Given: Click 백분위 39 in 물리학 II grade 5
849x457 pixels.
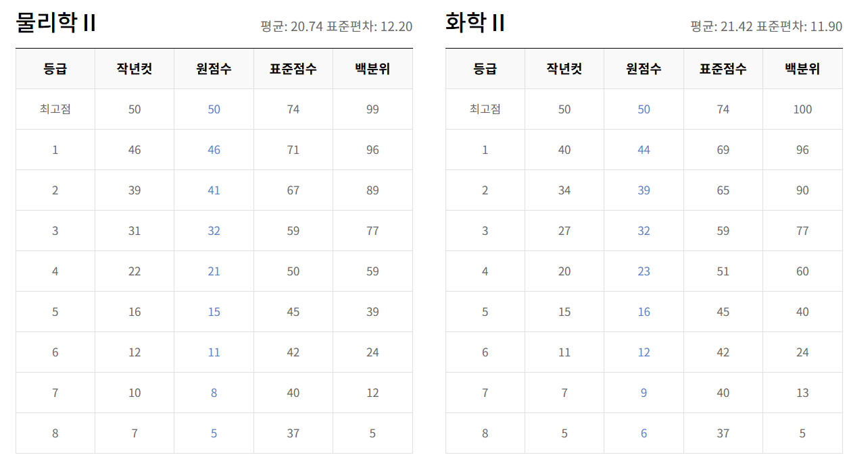Looking at the screenshot, I should [x=372, y=312].
